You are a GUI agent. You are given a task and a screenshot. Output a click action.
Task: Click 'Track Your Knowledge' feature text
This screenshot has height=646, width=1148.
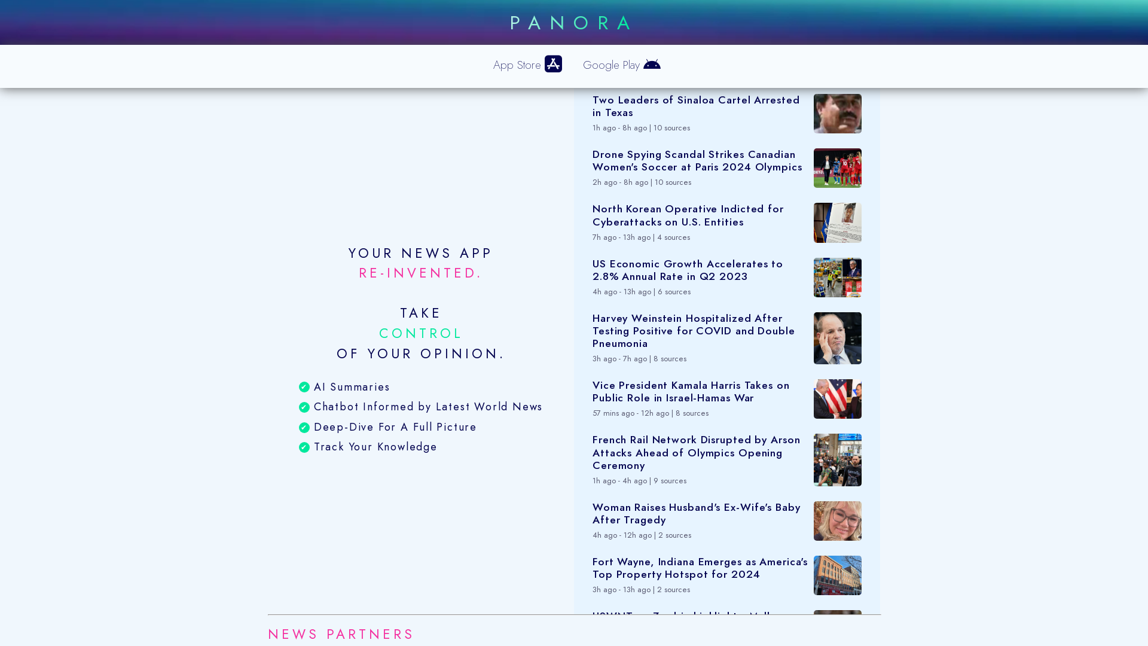(x=375, y=447)
